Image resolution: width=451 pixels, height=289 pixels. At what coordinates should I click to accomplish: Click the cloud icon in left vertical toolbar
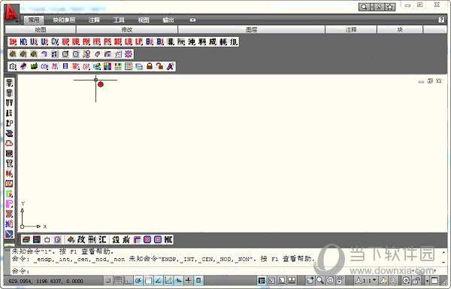[9, 143]
